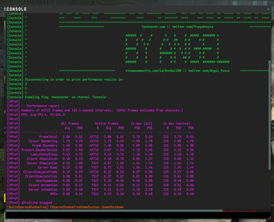Select the FrameTotal row label
The height and width of the screenshot is (222, 274).
48,137
